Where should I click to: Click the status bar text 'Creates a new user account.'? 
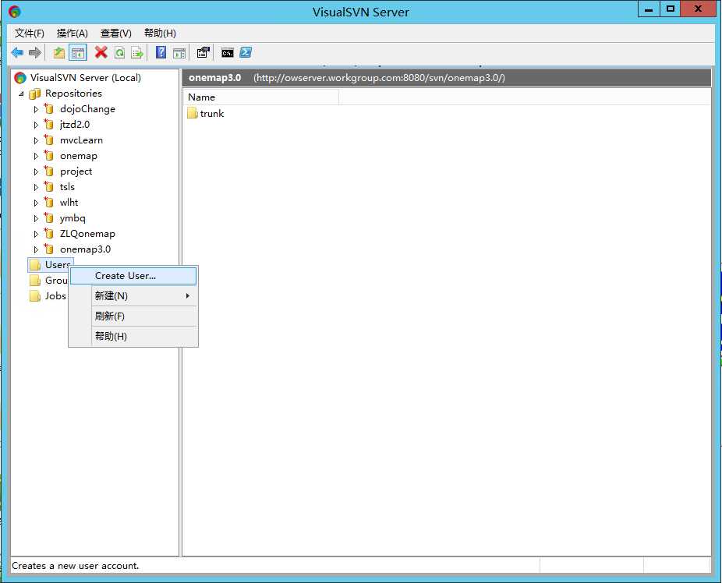[x=75, y=566]
